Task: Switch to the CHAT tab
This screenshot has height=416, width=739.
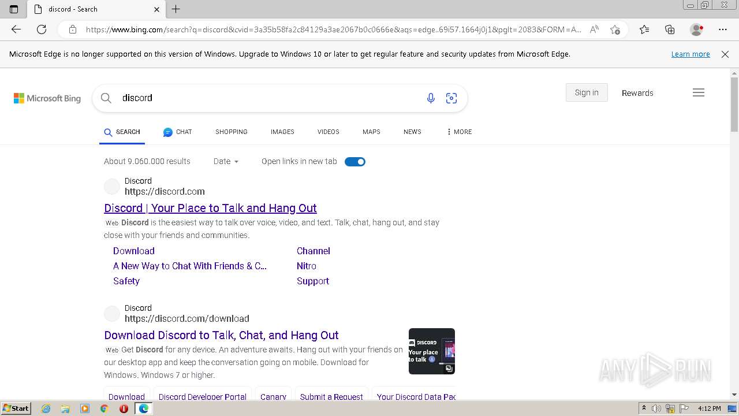Action: click(x=177, y=132)
